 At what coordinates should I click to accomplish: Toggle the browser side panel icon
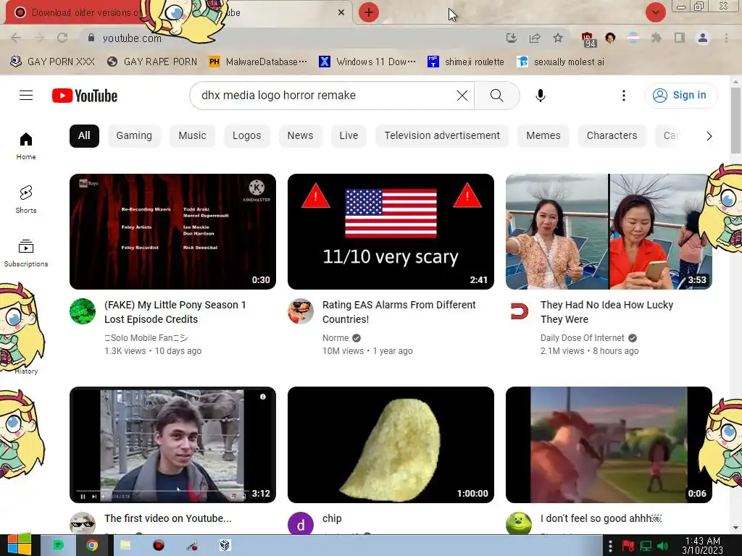pyautogui.click(x=680, y=38)
